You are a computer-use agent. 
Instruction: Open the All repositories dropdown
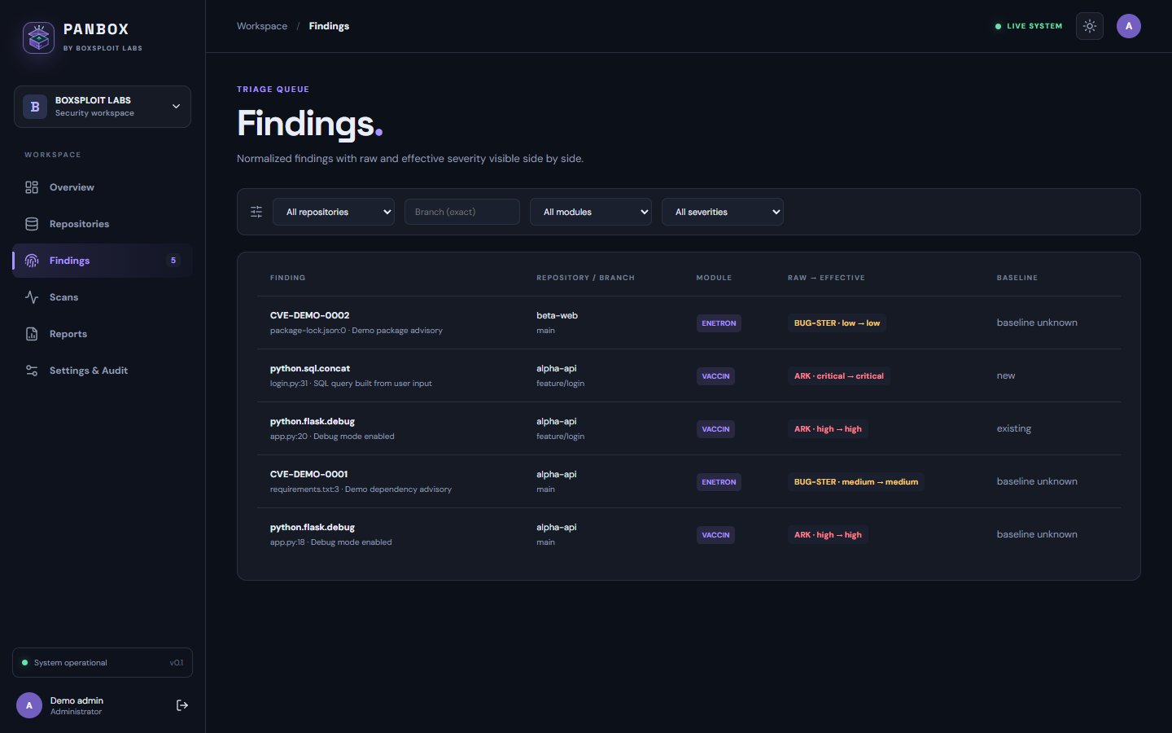(x=334, y=212)
